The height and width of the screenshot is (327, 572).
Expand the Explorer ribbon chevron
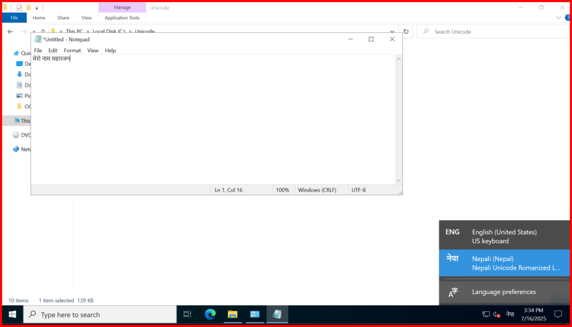pos(559,17)
